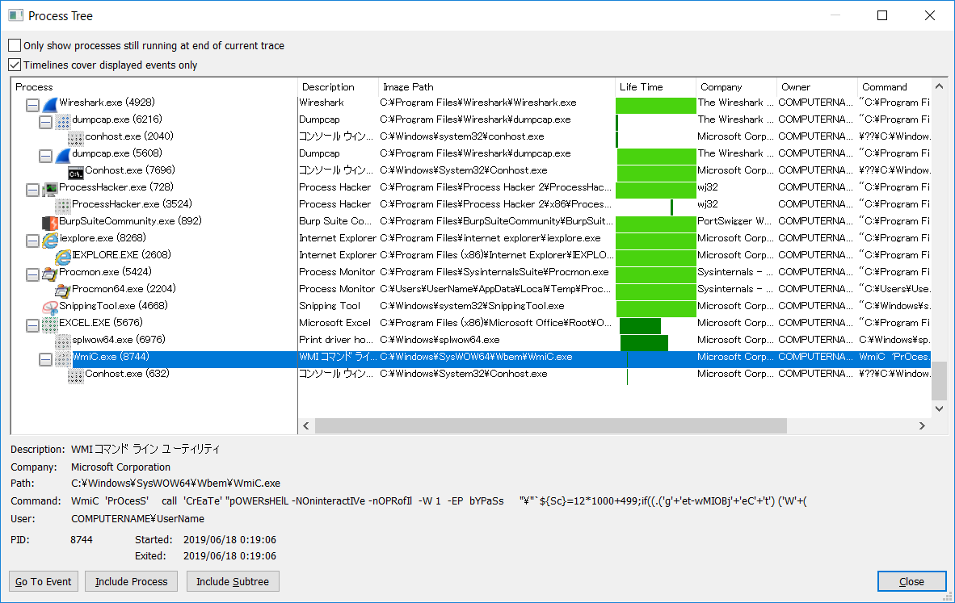Click the Started time 2019/06/18 0:19:06

pos(229,540)
